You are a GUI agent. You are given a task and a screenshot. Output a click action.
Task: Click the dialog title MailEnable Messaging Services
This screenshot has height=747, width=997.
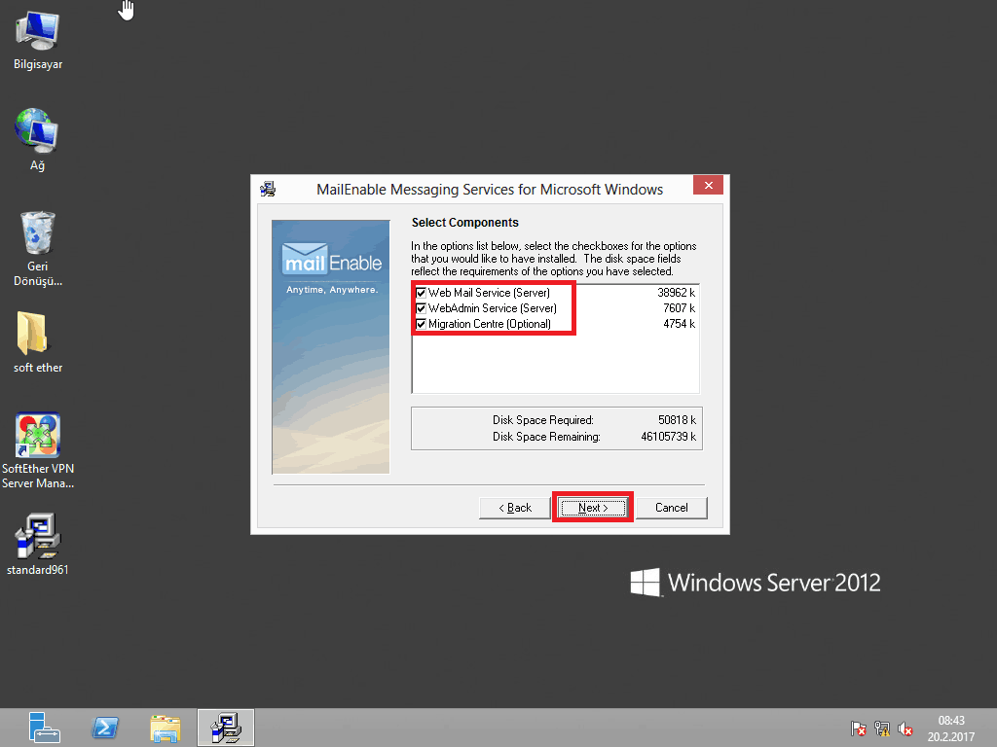point(490,190)
